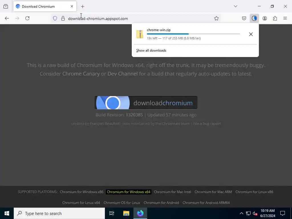Expand the list all tabs chevron
This screenshot has height=219, width=292.
(235, 6)
